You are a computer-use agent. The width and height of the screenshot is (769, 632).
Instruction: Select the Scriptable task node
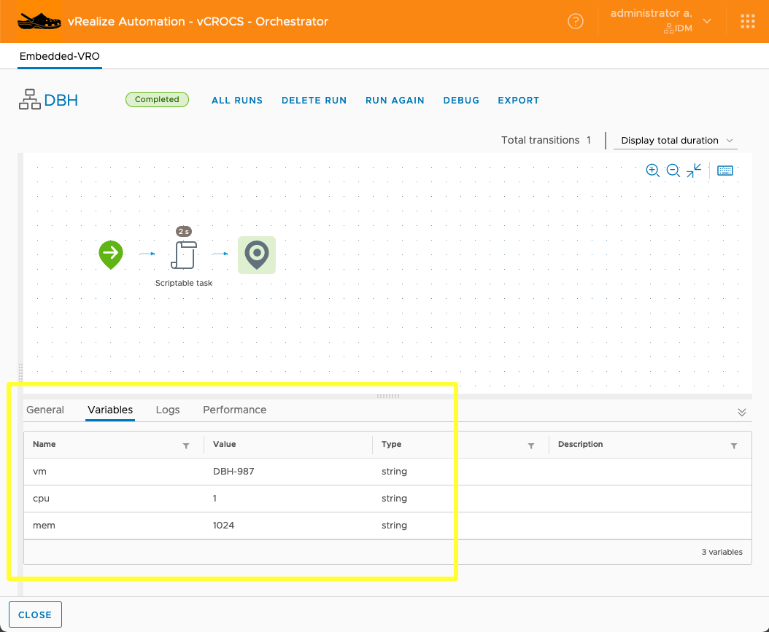(x=184, y=255)
